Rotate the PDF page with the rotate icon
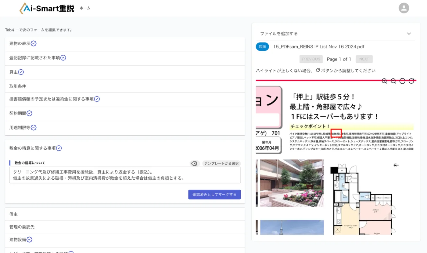 click(411, 81)
